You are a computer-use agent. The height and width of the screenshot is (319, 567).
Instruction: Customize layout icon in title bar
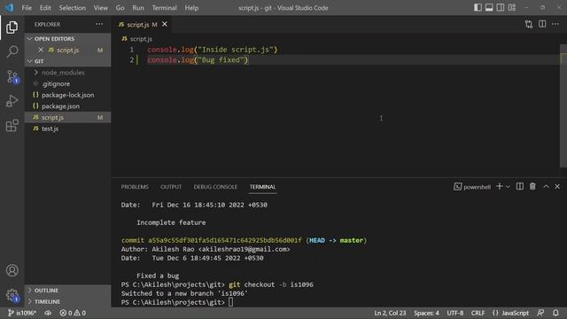(x=512, y=8)
